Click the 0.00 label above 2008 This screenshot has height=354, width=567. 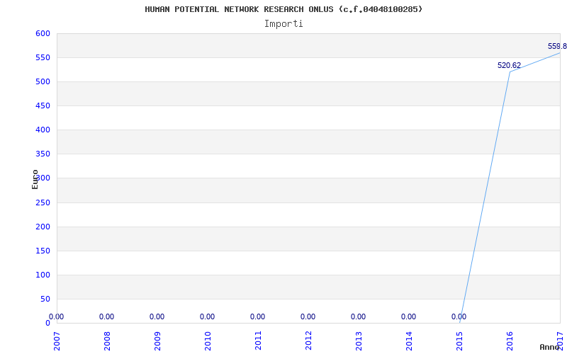107,316
